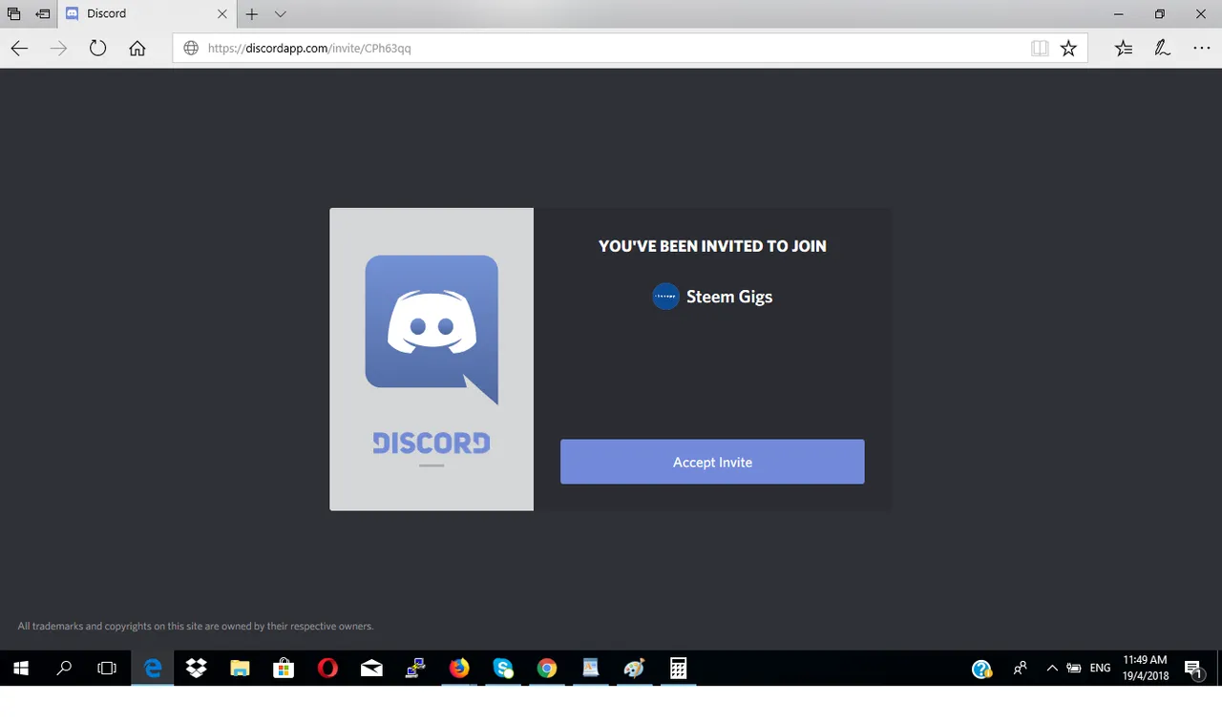Click the "Steem Gigs" server name
The height and width of the screenshot is (722, 1222).
click(729, 297)
